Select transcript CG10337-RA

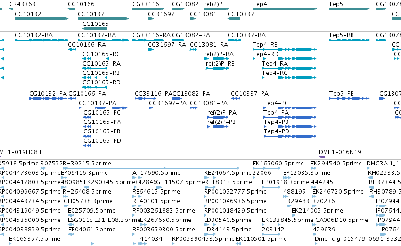[246, 35]
